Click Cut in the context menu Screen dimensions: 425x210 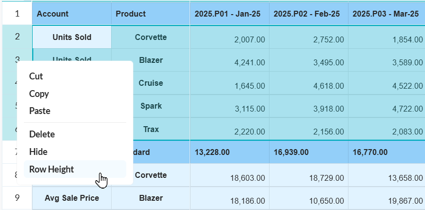point(36,76)
